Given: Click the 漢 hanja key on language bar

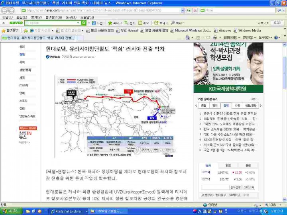Looking at the screenshot, I should [204, 211].
